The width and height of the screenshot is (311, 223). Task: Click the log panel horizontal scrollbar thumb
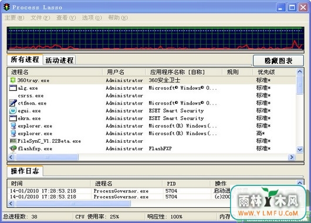point(73,204)
